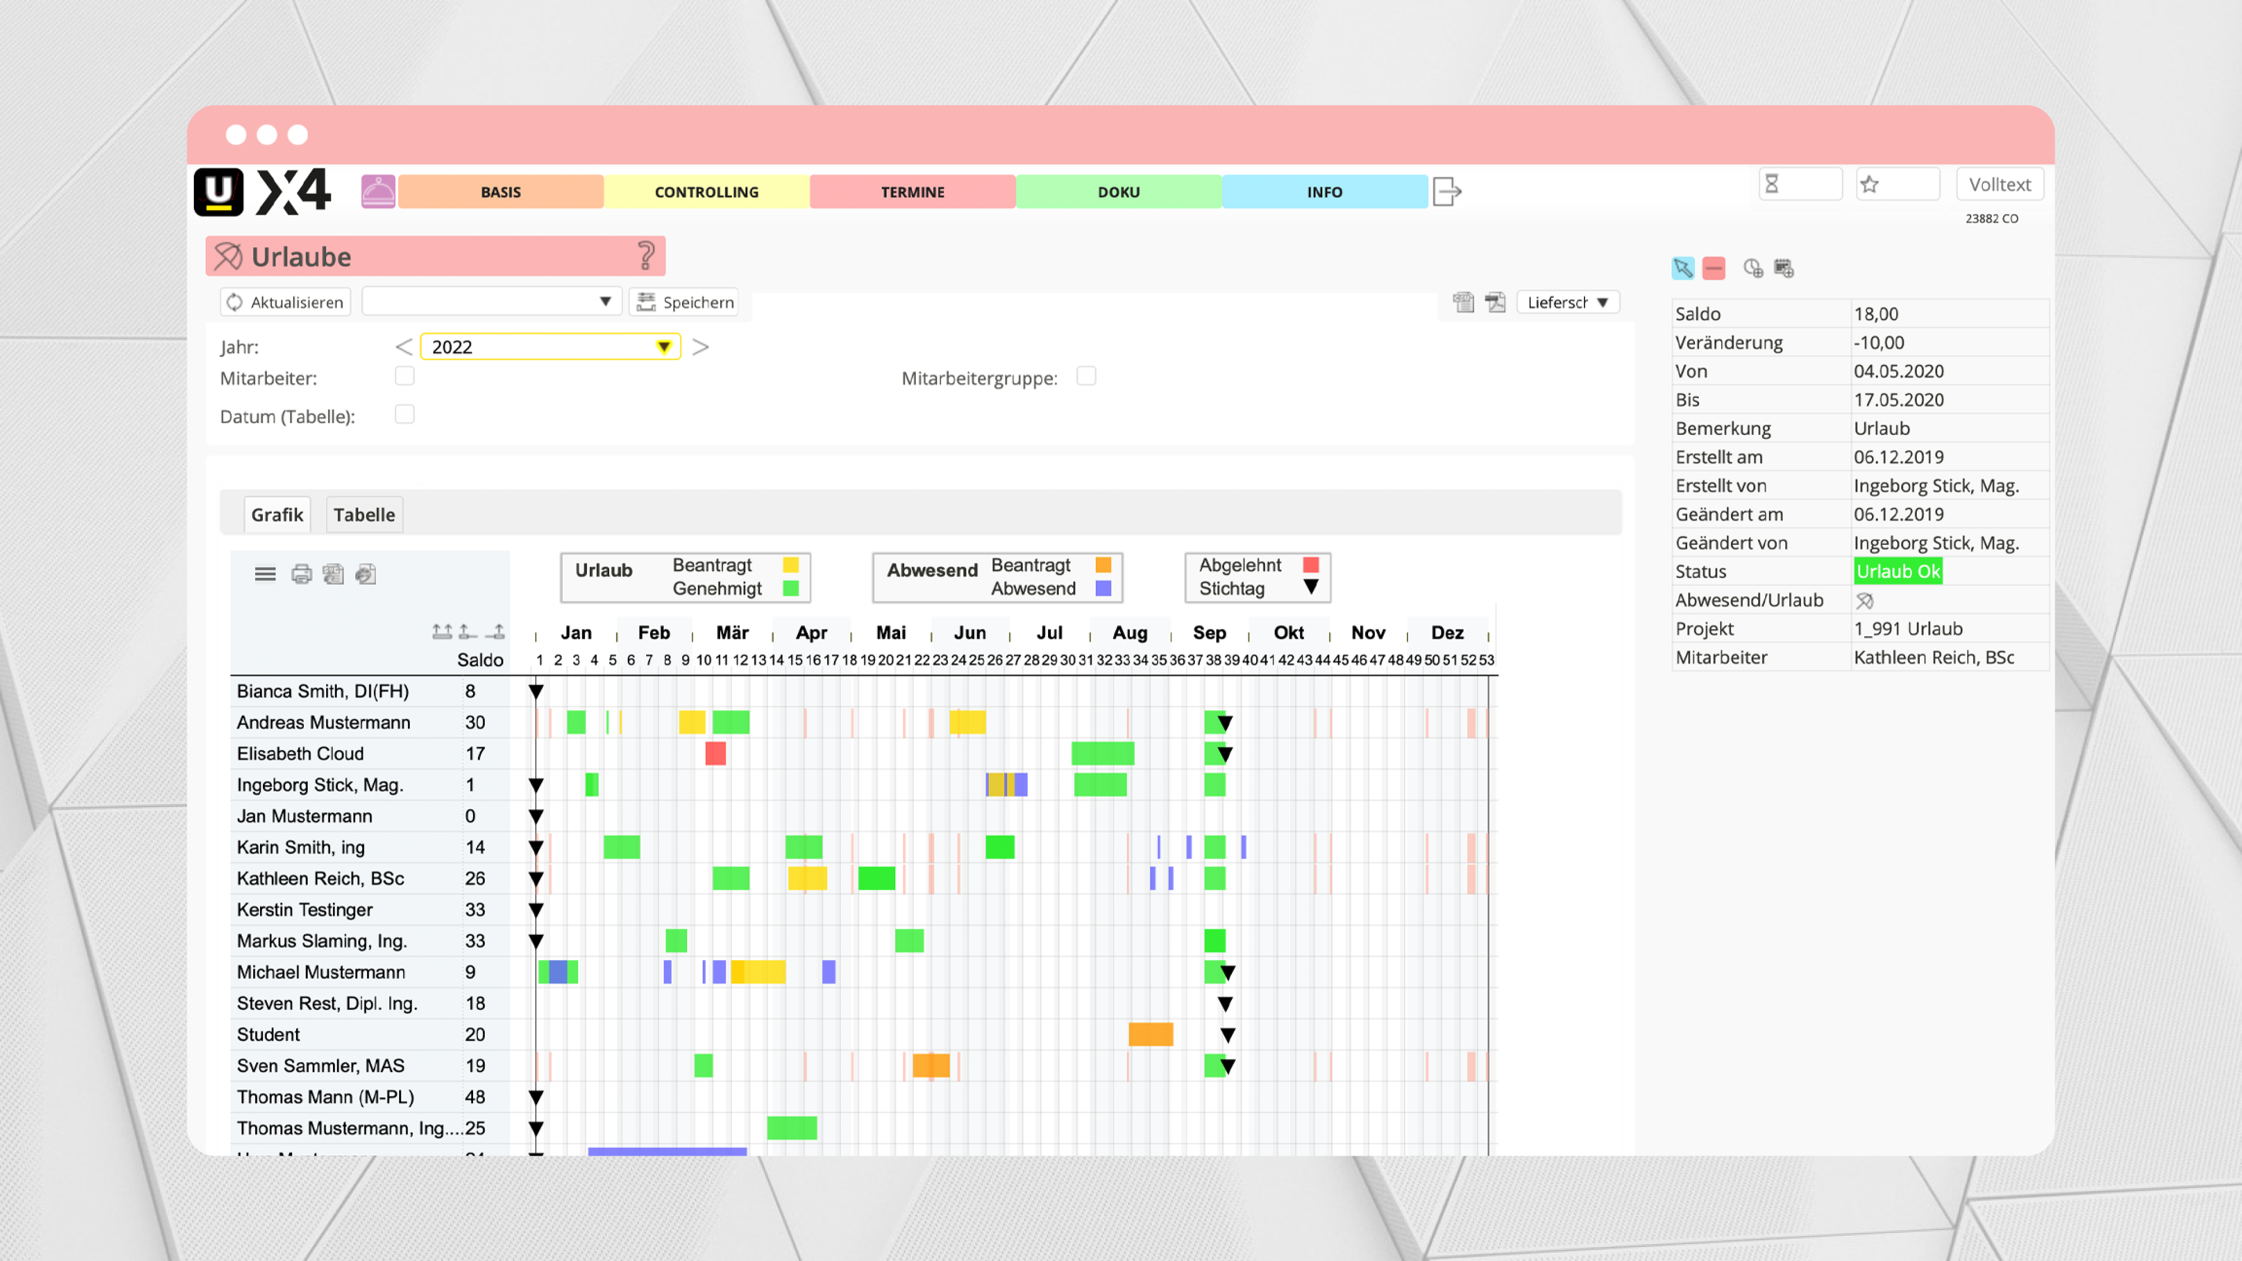Toggle the Mitarbeitergruppe checkbox
This screenshot has width=2242, height=1261.
click(1085, 376)
